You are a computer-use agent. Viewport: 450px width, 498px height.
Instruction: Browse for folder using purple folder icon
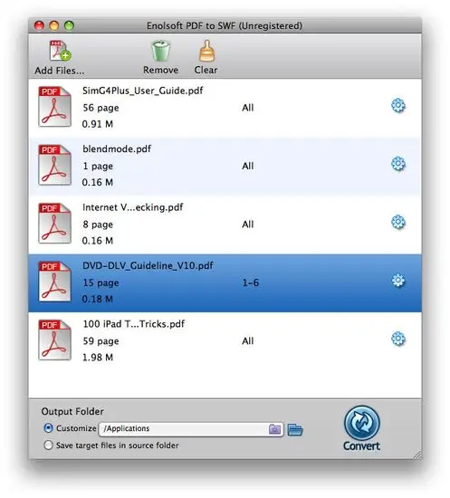click(274, 429)
